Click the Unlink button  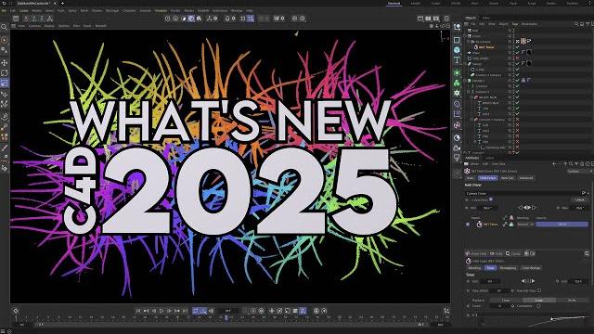pos(579,199)
